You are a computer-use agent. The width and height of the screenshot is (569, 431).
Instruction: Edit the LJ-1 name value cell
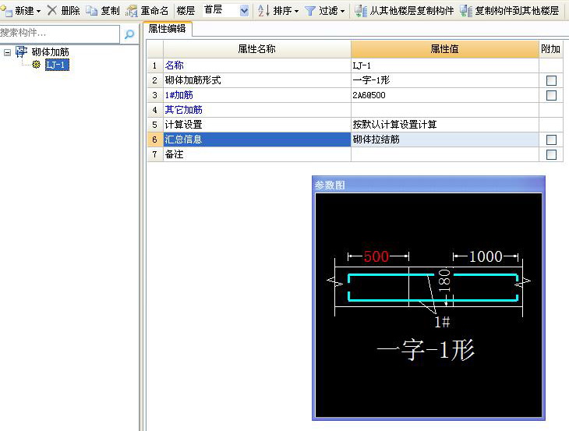[x=444, y=65]
